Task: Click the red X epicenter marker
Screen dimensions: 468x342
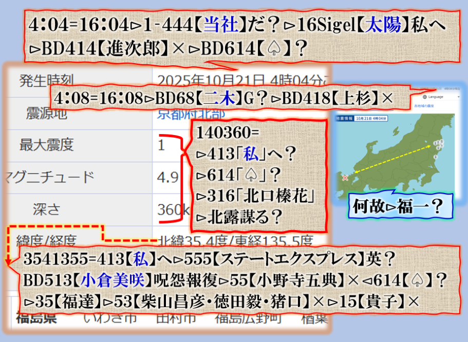Action: point(345,178)
